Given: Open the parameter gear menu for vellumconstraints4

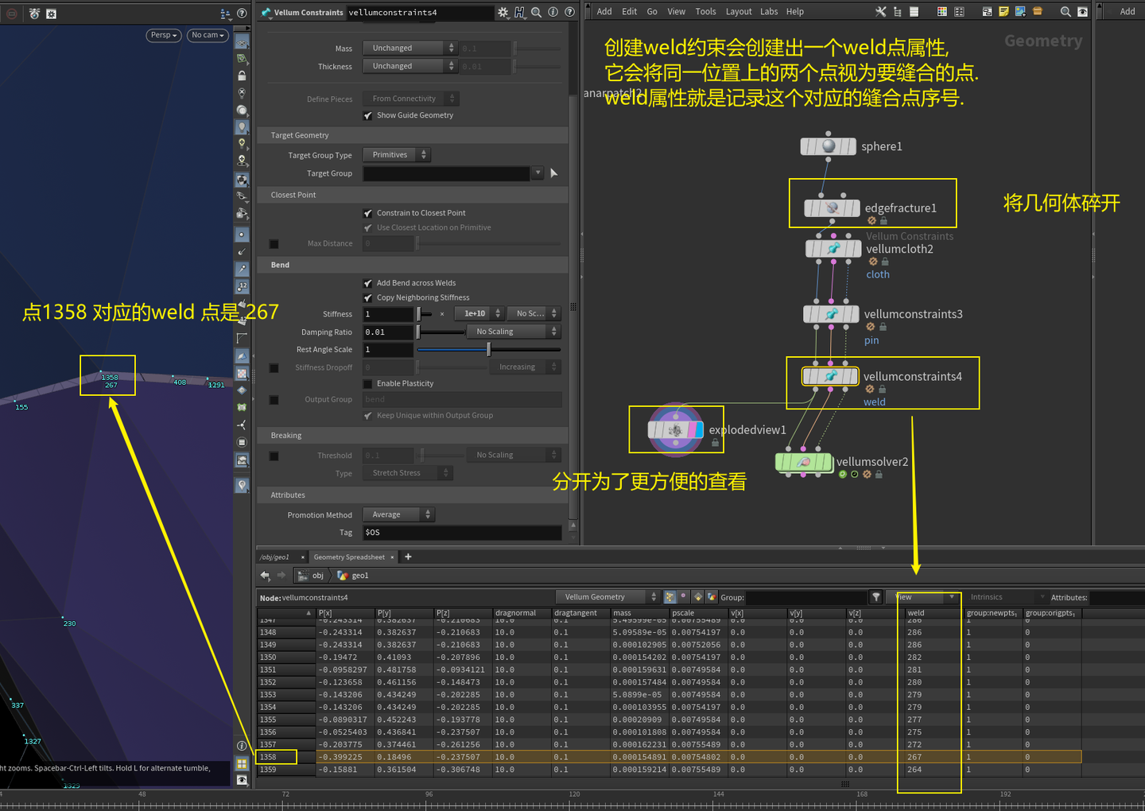Looking at the screenshot, I should [x=503, y=12].
